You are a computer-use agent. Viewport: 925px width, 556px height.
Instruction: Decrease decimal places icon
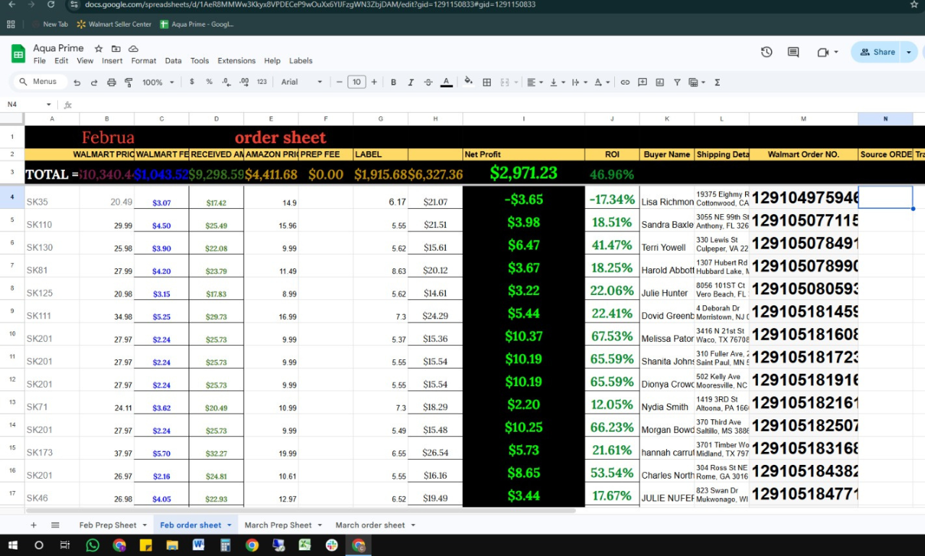[226, 82]
